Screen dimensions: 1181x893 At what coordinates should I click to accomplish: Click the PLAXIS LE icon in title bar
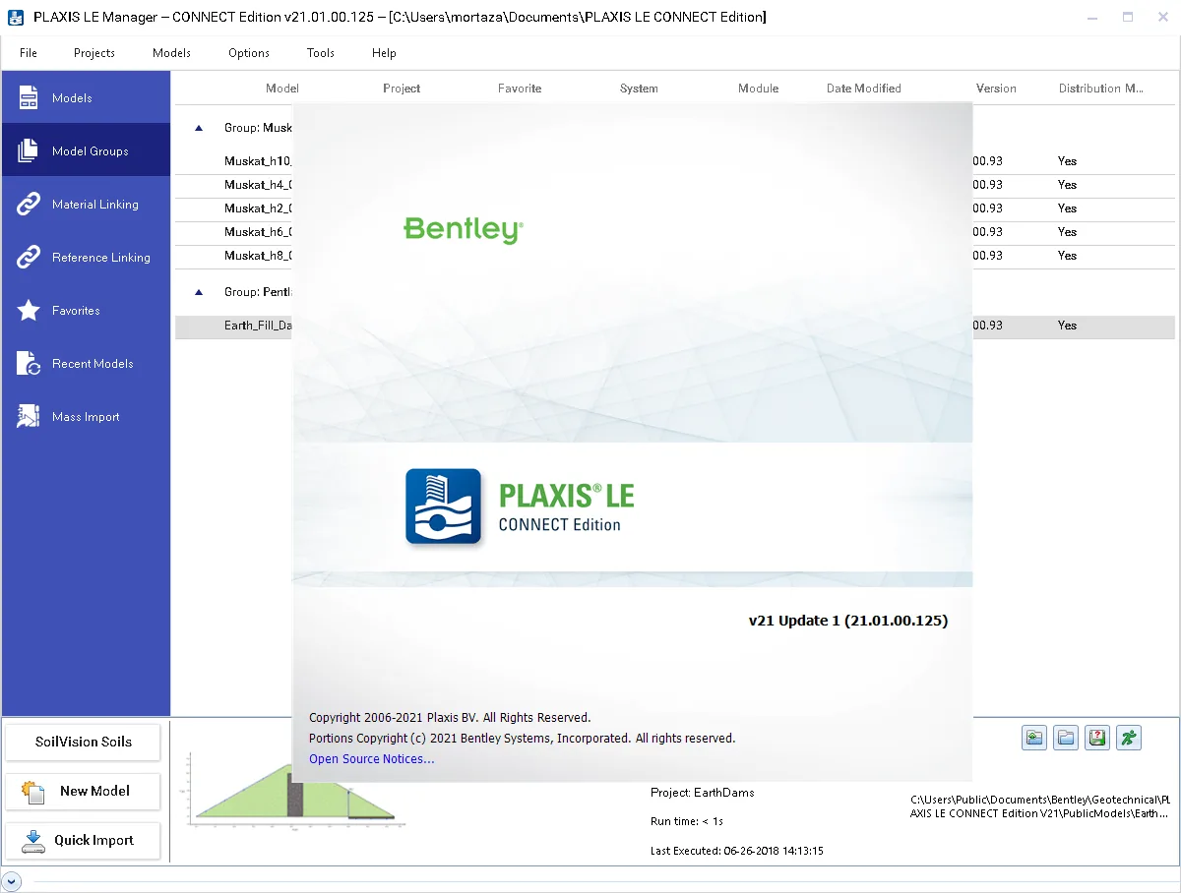pyautogui.click(x=16, y=17)
